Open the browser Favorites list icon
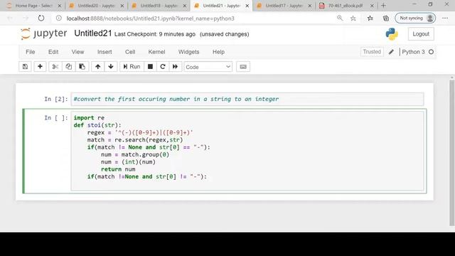 (x=370, y=18)
